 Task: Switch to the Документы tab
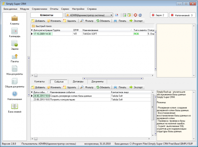(97, 81)
